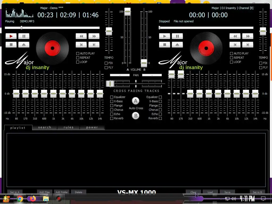Image resolution: width=272 pixels, height=204 pixels.
Task: Eject the track on deck B
Action: 177,45
